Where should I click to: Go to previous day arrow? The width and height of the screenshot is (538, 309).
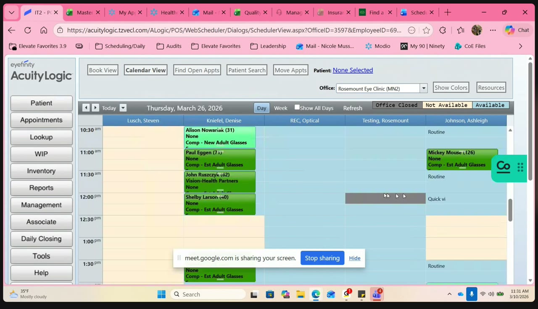[x=86, y=108]
